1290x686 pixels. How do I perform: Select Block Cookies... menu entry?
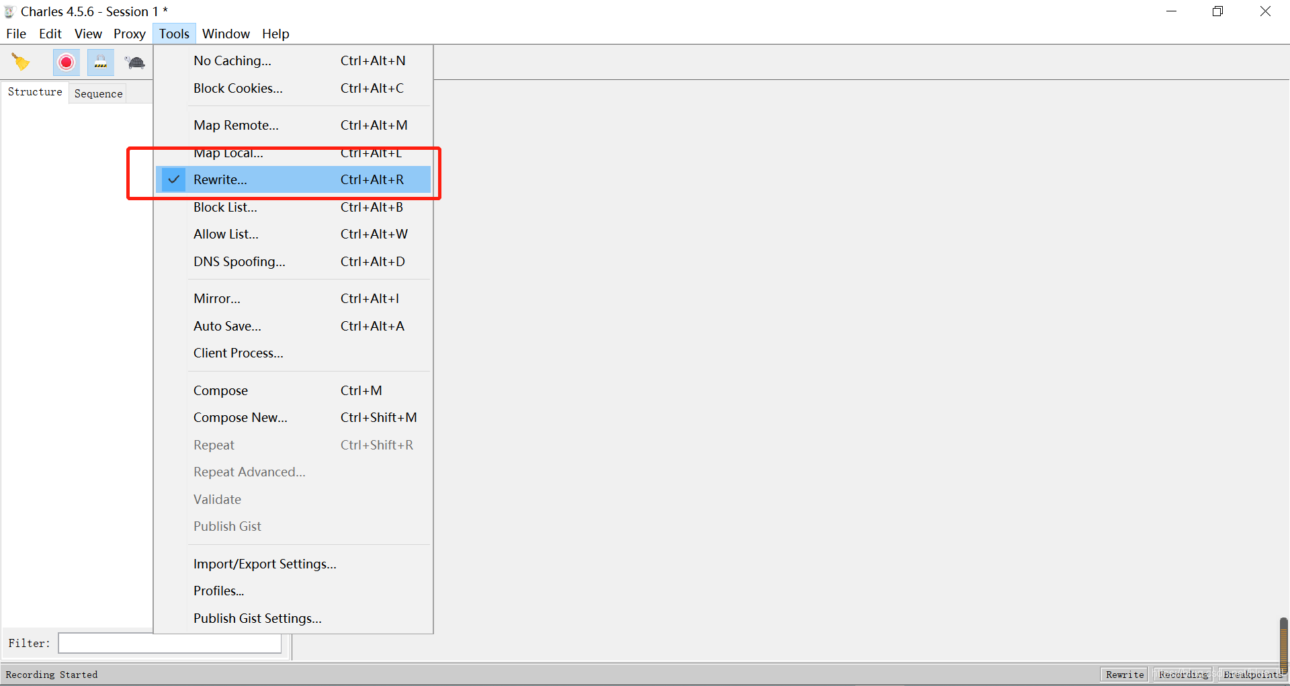(294, 88)
